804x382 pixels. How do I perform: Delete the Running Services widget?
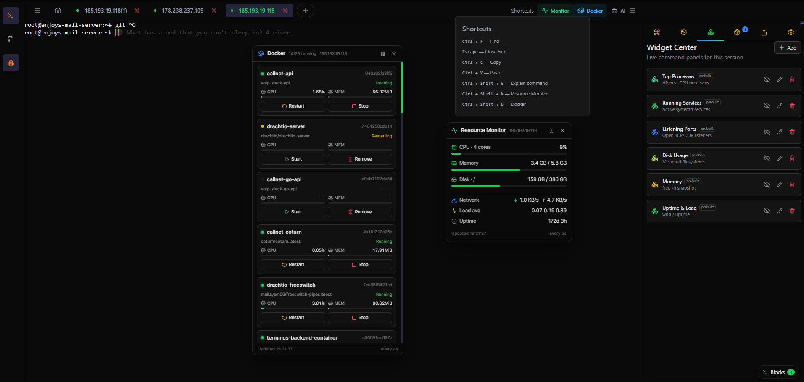(x=792, y=106)
